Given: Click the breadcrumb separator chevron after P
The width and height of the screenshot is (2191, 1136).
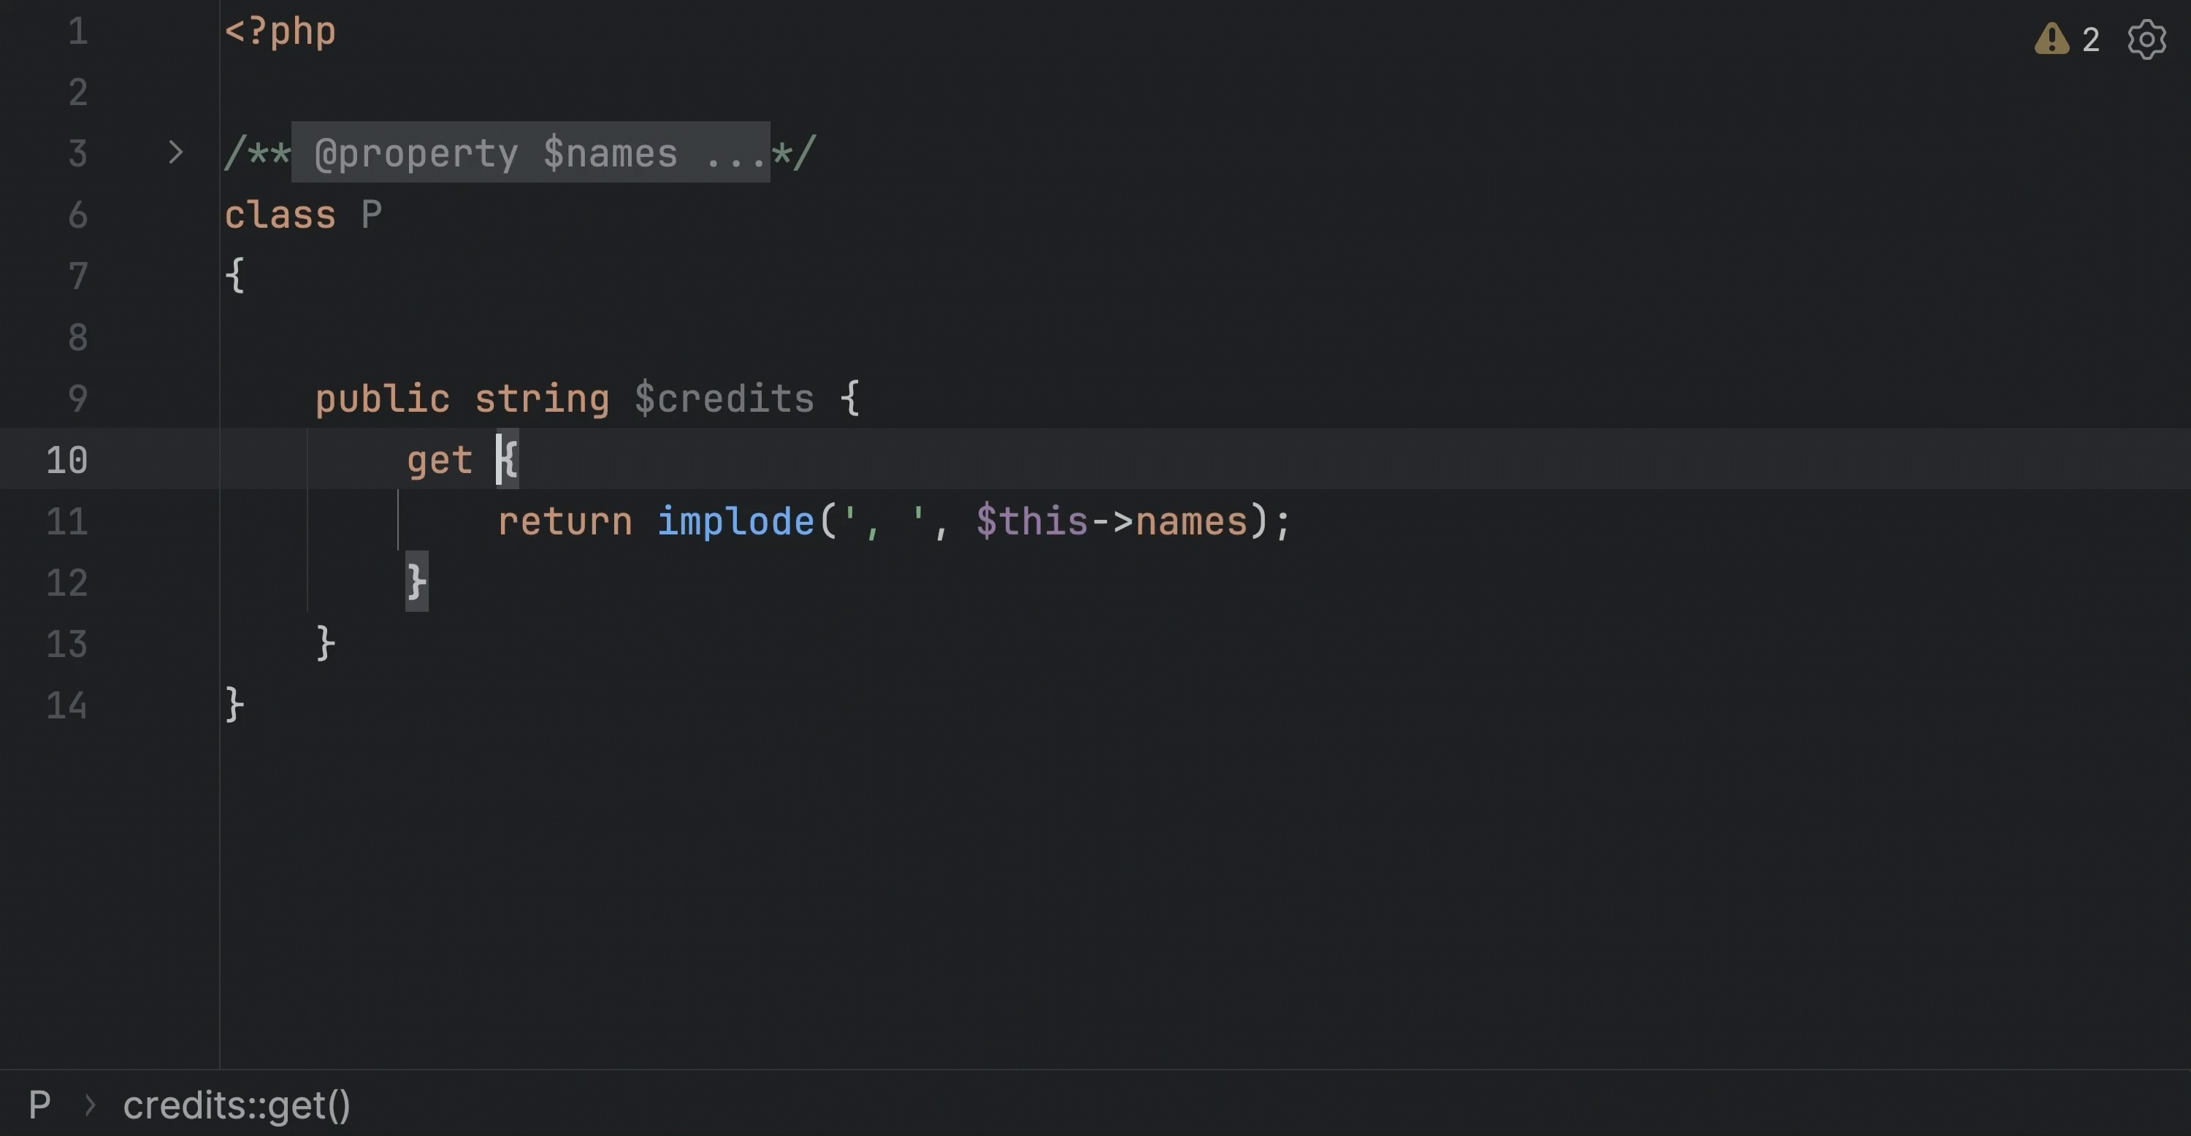Looking at the screenshot, I should coord(90,1105).
